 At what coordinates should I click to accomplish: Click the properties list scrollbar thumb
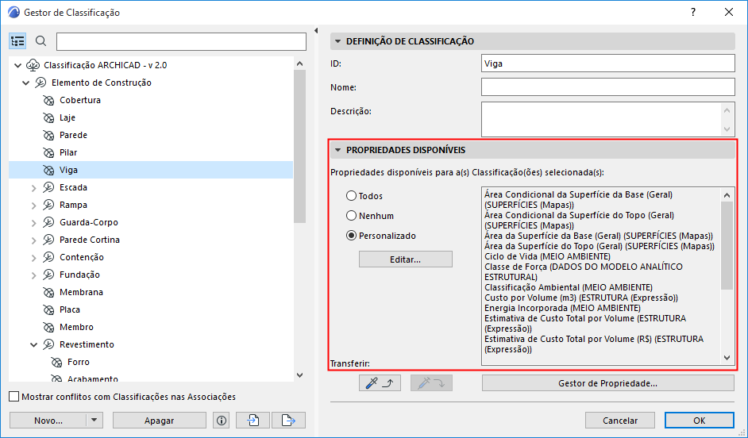coord(727,245)
